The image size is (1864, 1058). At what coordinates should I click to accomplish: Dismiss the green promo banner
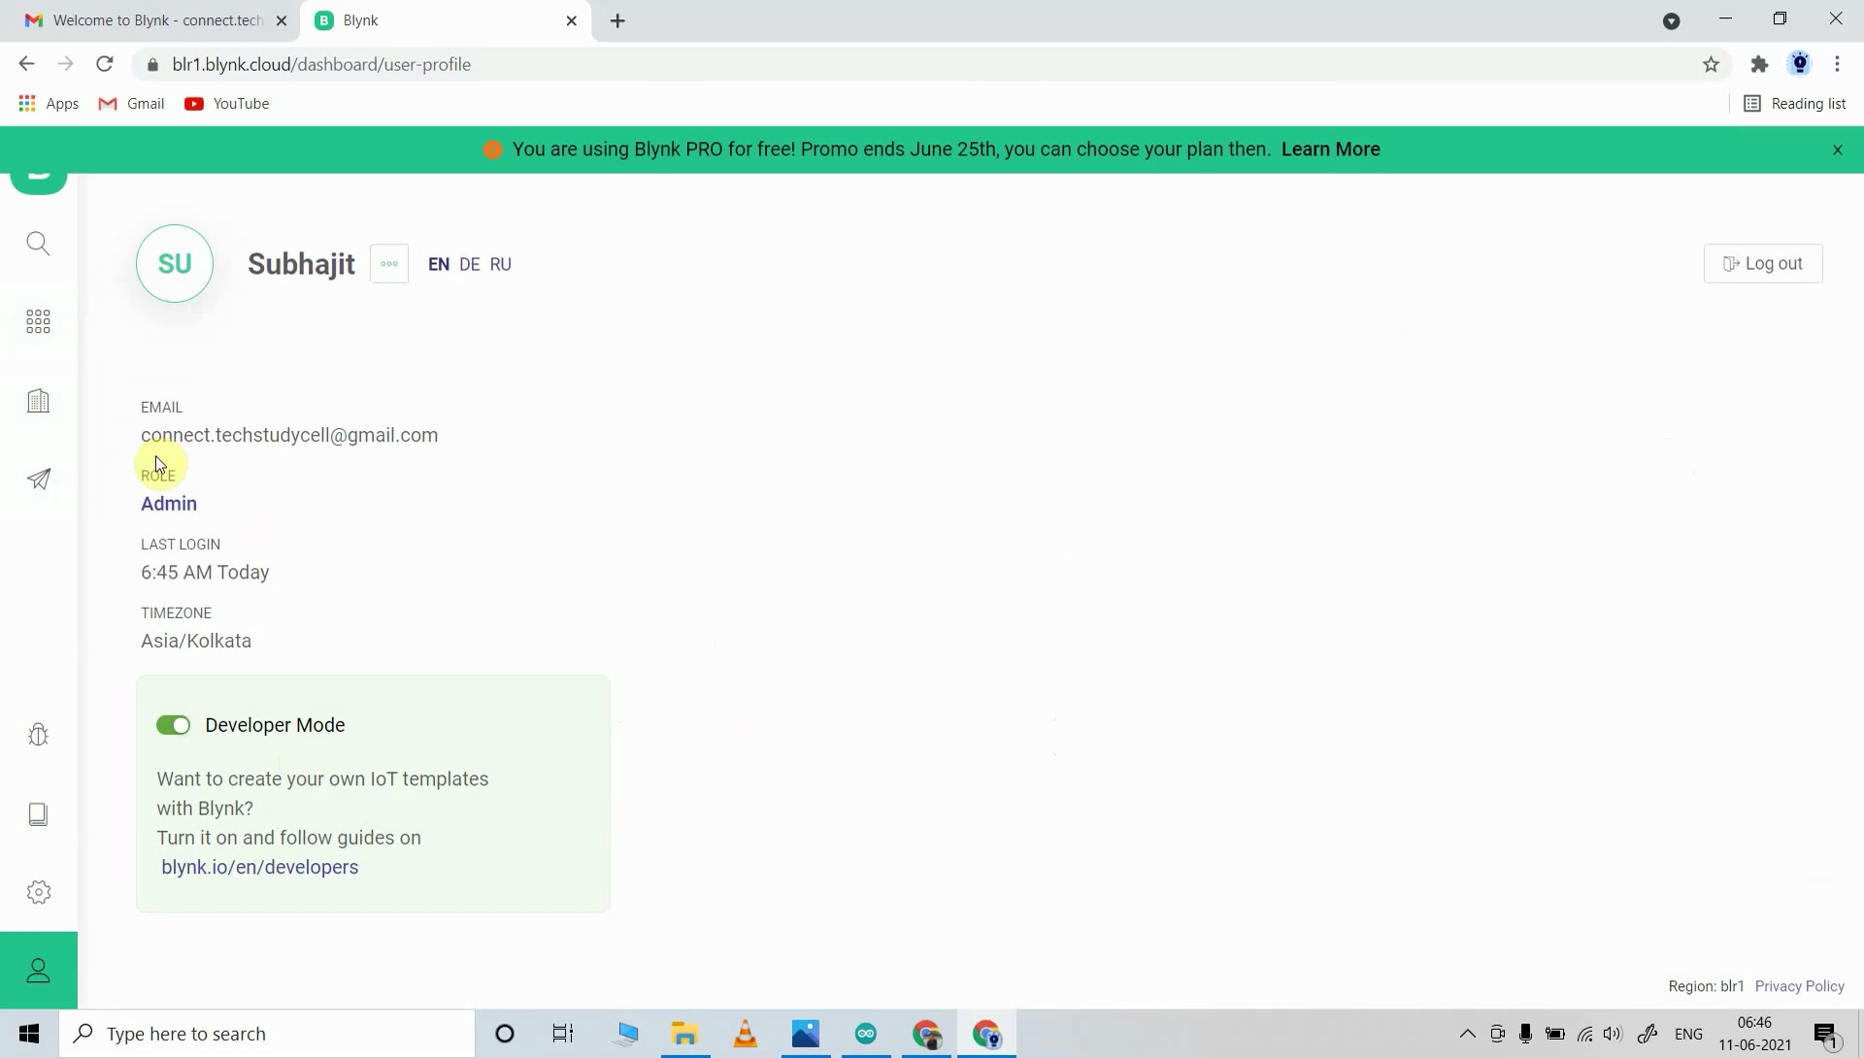click(x=1838, y=149)
